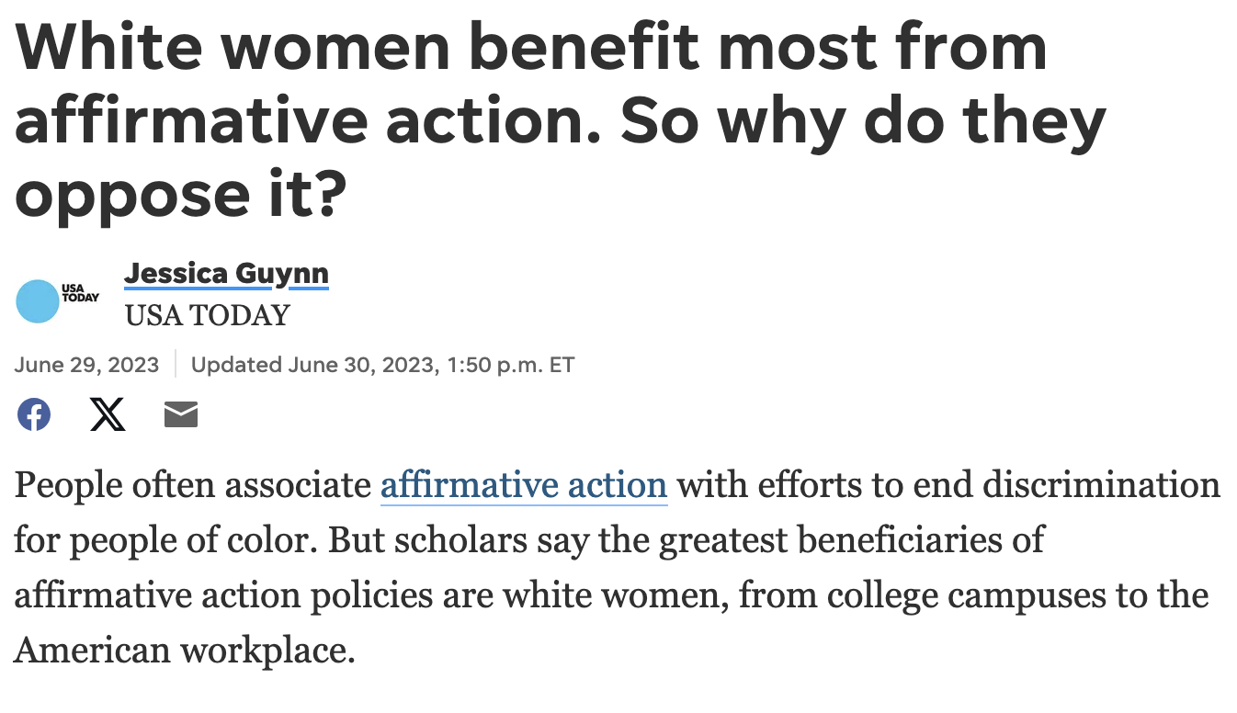The image size is (1237, 713).
Task: Share the article via email icon
Action: click(181, 415)
